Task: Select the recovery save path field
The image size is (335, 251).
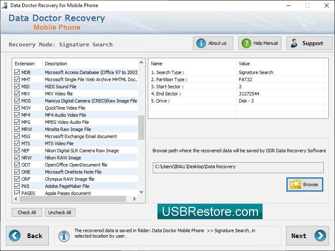Action: coord(237,168)
